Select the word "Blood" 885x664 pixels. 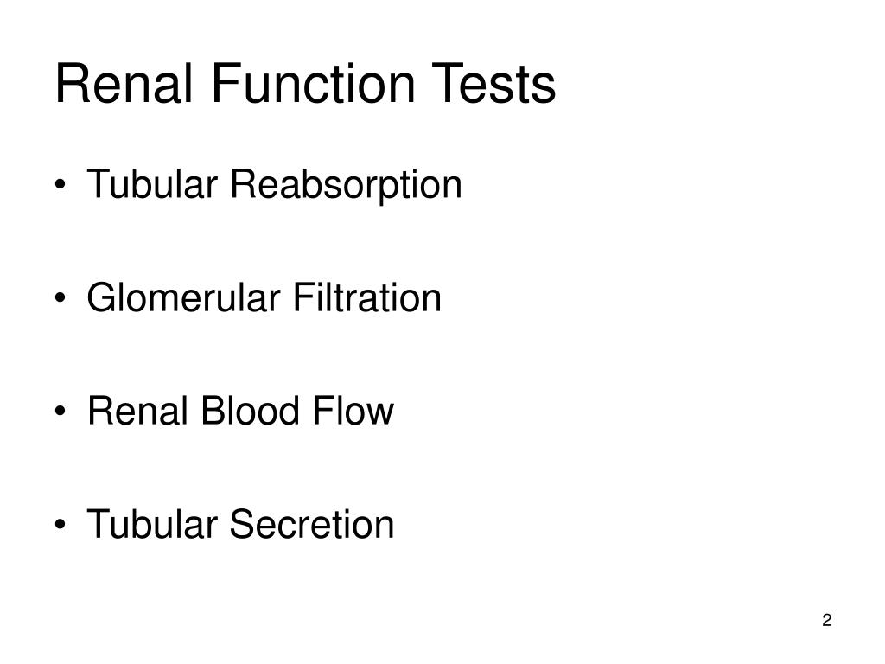[x=250, y=411]
